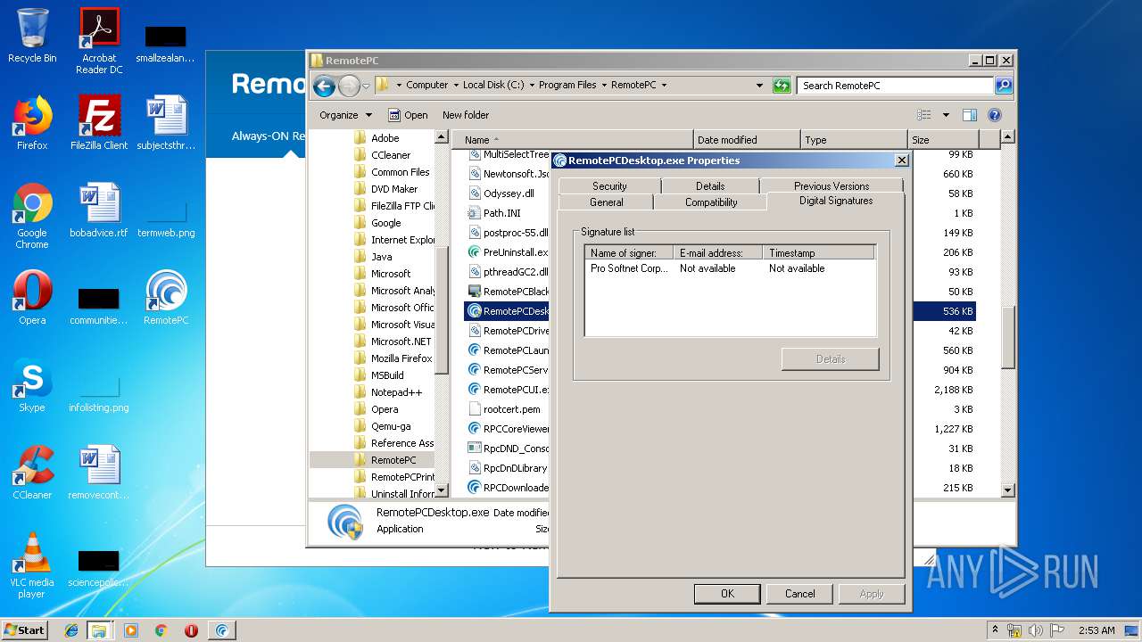Image resolution: width=1142 pixels, height=642 pixels.
Task: Toggle the preview pane icon
Action: (970, 115)
